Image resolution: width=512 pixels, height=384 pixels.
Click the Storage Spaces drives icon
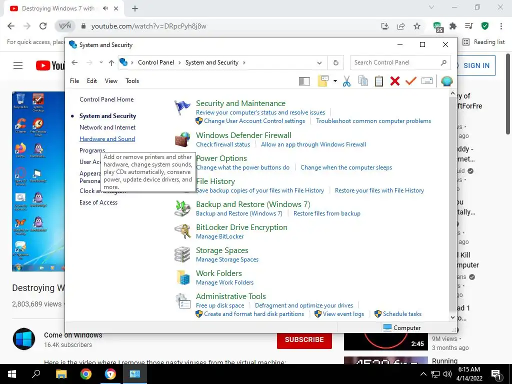pyautogui.click(x=182, y=254)
